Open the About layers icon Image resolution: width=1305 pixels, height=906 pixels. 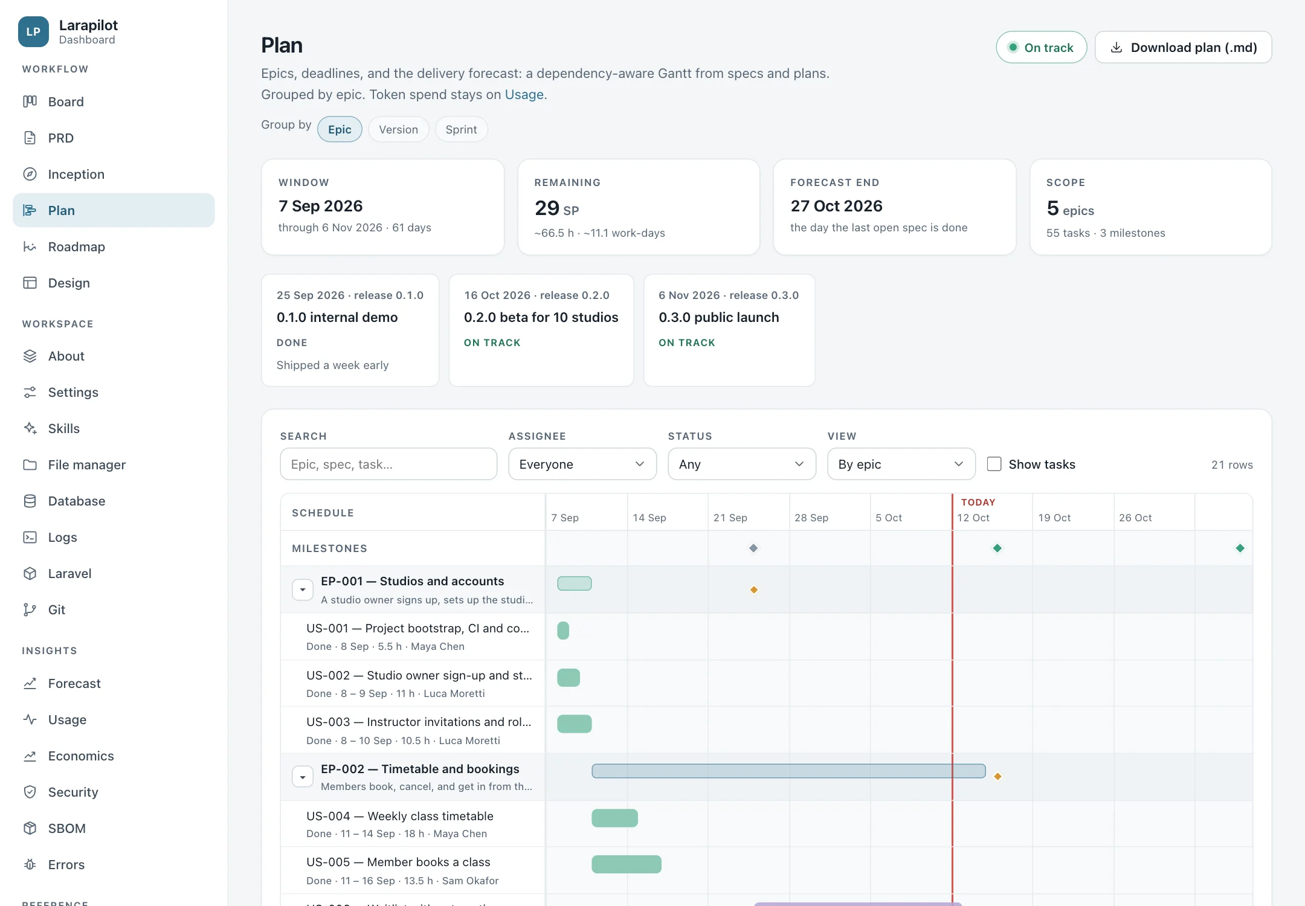(30, 356)
